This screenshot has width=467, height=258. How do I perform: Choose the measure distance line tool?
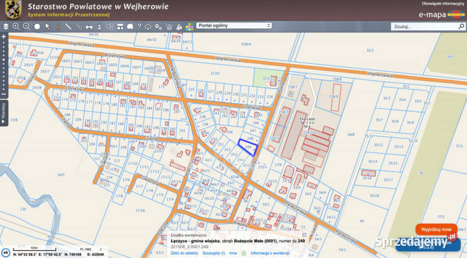pos(68,26)
